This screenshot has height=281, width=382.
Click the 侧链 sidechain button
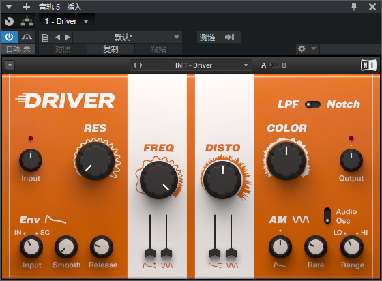207,38
